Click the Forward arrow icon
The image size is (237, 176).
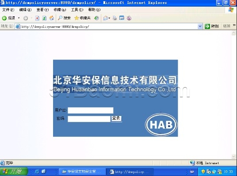pos(26,18)
